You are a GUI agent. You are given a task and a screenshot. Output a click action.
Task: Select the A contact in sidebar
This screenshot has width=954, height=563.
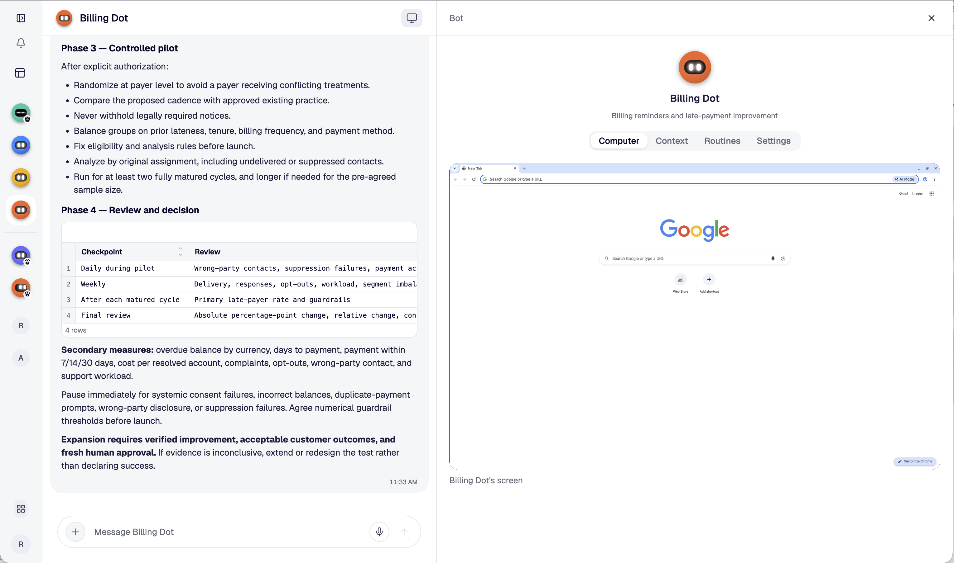pos(21,358)
